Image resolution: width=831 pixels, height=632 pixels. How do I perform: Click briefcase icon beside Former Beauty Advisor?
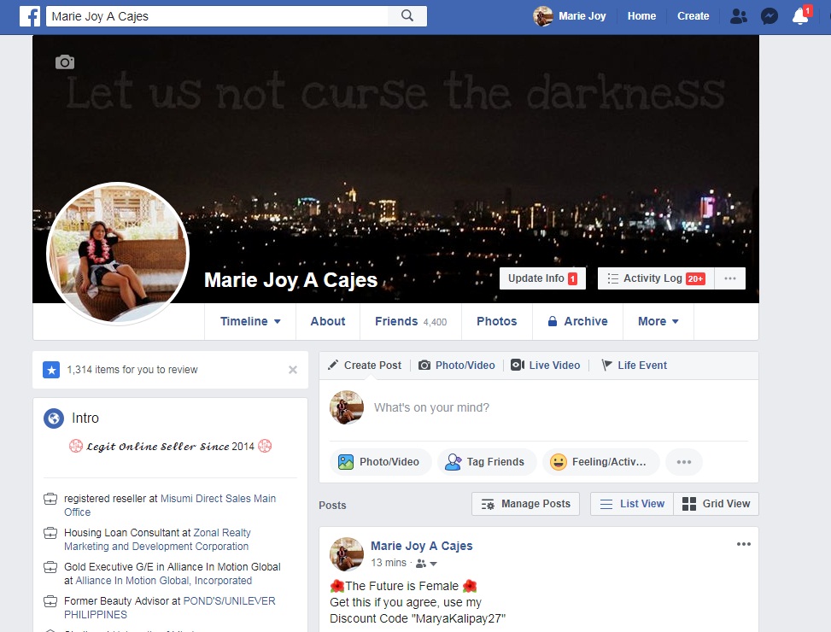pyautogui.click(x=50, y=601)
